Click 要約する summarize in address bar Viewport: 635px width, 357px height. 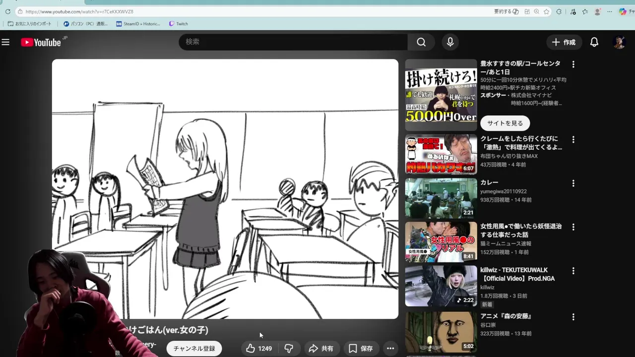point(506,11)
